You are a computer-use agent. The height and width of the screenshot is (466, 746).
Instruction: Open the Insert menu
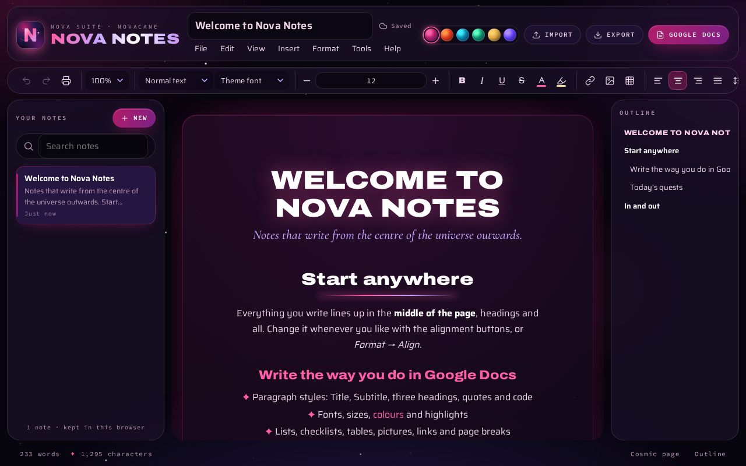click(288, 48)
